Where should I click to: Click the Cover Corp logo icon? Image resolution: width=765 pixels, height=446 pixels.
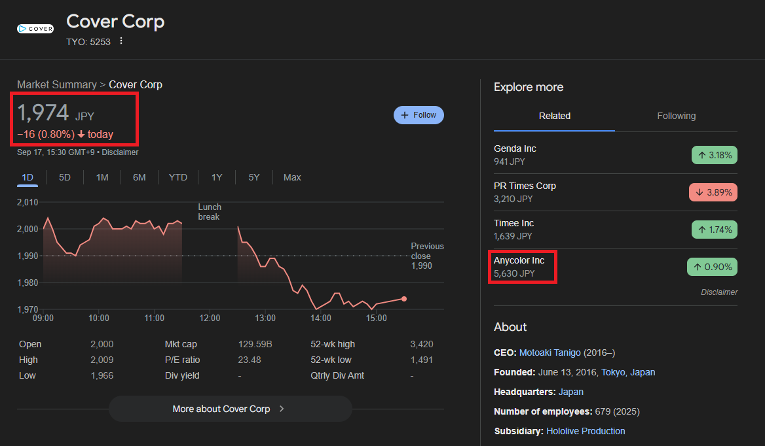(35, 29)
